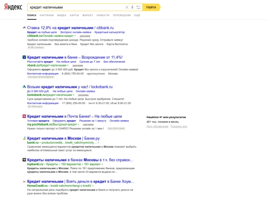Click HomeCredit.ru green URL
268x201 pixels.
tap(59, 186)
